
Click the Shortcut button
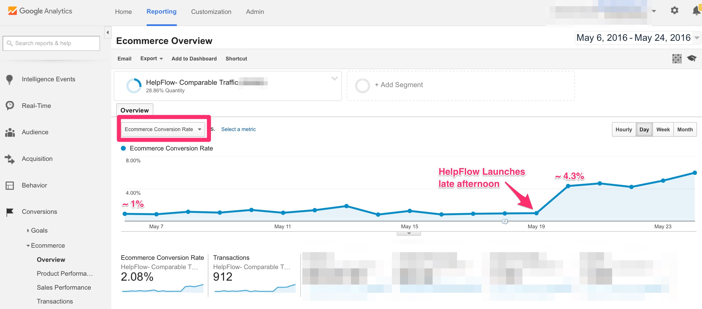coord(236,59)
